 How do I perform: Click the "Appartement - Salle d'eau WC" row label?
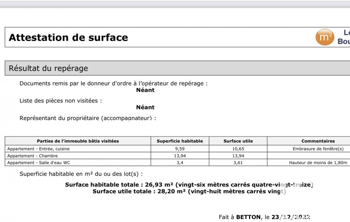click(x=39, y=163)
